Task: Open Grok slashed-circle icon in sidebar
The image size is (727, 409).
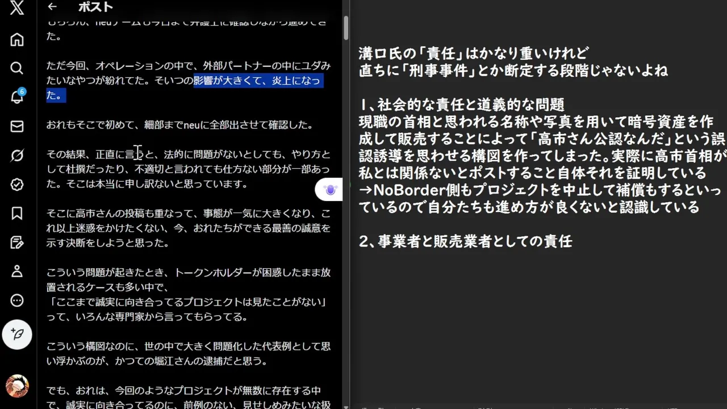Action: pos(17,155)
